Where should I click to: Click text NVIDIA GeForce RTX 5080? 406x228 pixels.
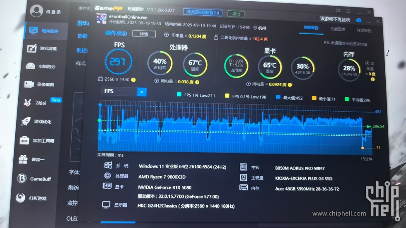(165, 187)
